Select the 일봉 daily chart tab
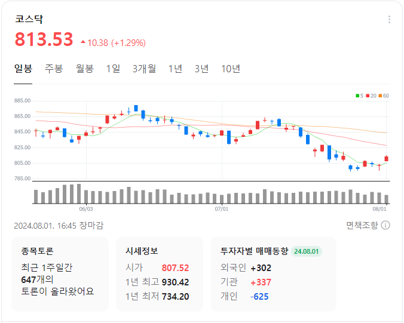 coord(23,69)
